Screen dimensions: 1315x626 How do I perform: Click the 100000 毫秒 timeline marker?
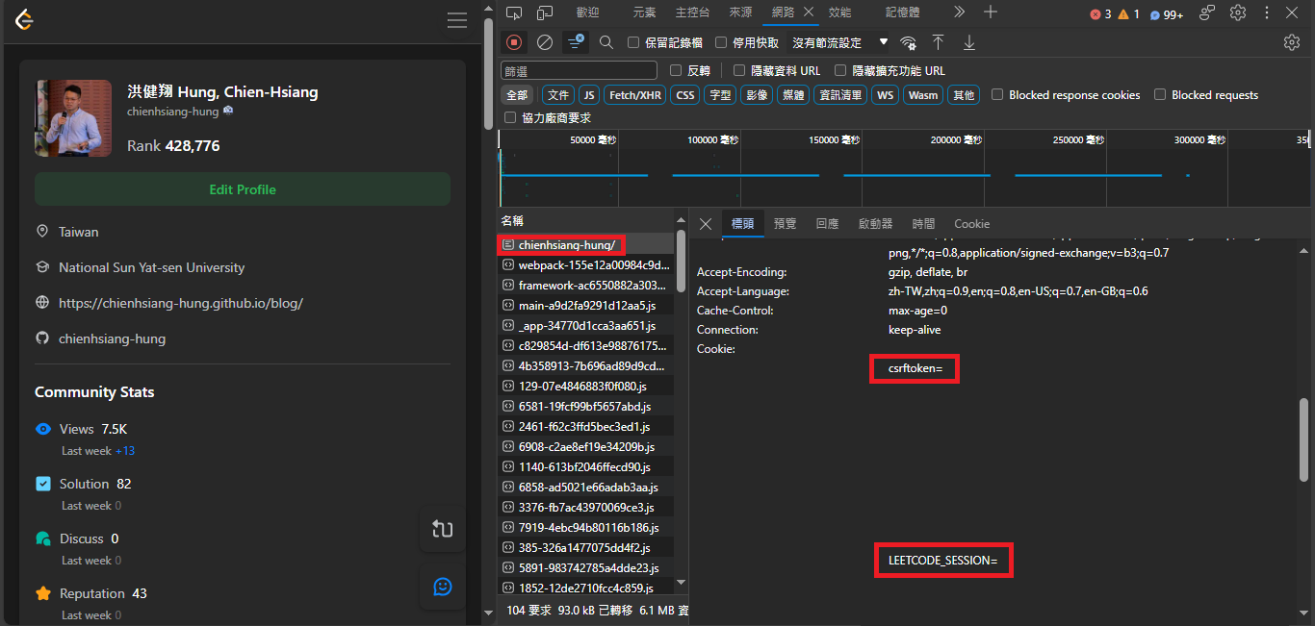point(712,140)
